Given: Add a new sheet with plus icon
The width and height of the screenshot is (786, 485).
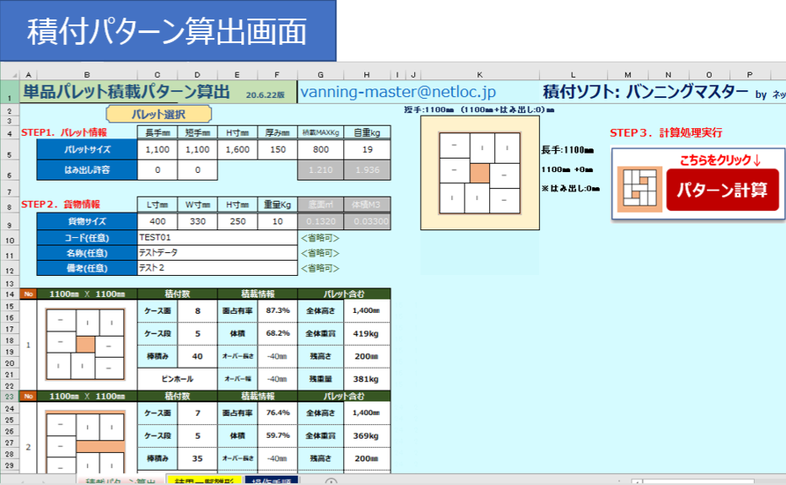Looking at the screenshot, I should tap(331, 482).
